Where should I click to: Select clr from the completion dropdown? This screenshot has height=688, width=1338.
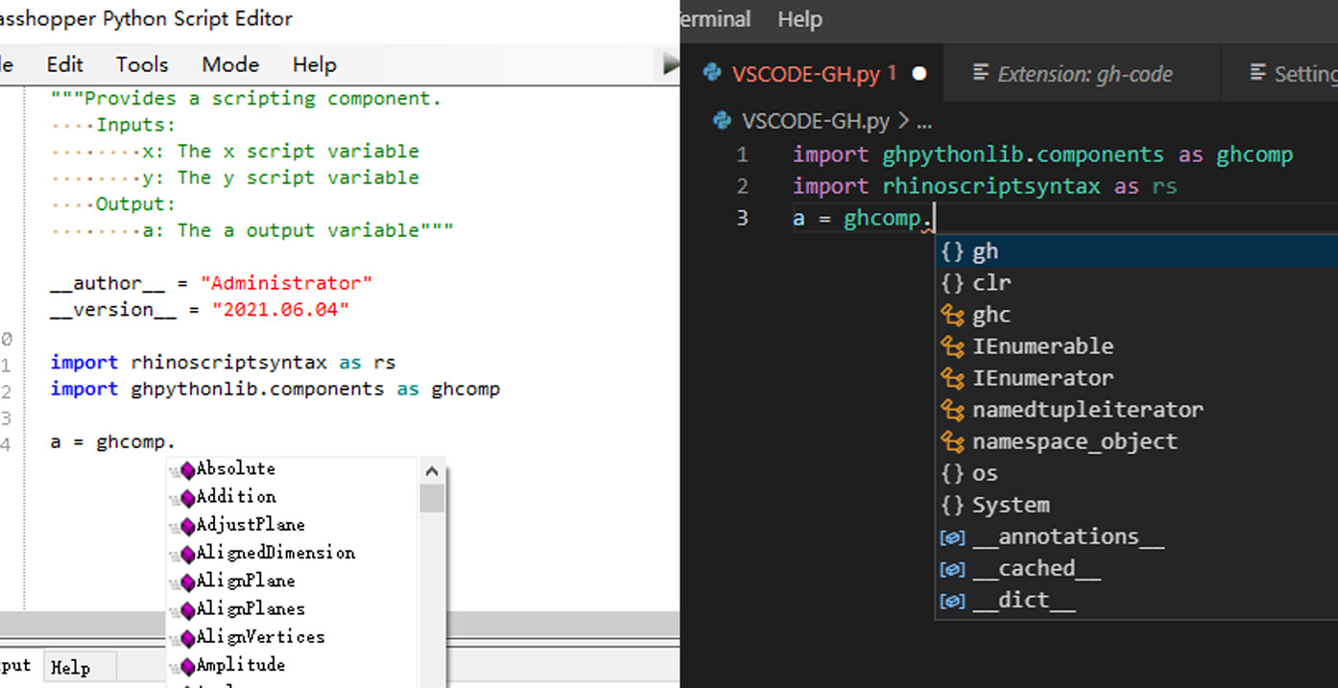tap(992, 282)
